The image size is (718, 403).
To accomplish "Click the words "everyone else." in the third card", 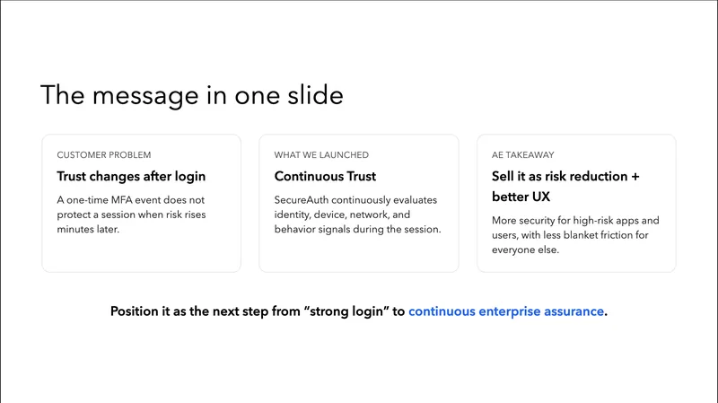I will (525, 250).
